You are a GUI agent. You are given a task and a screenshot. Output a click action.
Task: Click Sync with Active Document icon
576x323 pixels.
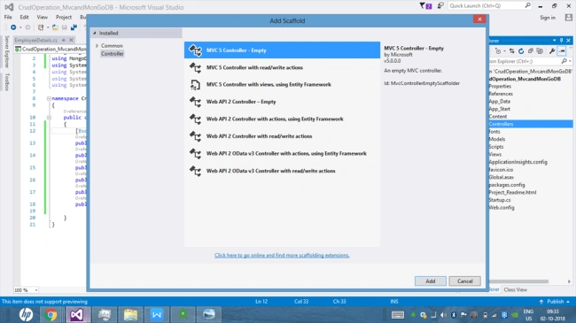tap(511, 51)
